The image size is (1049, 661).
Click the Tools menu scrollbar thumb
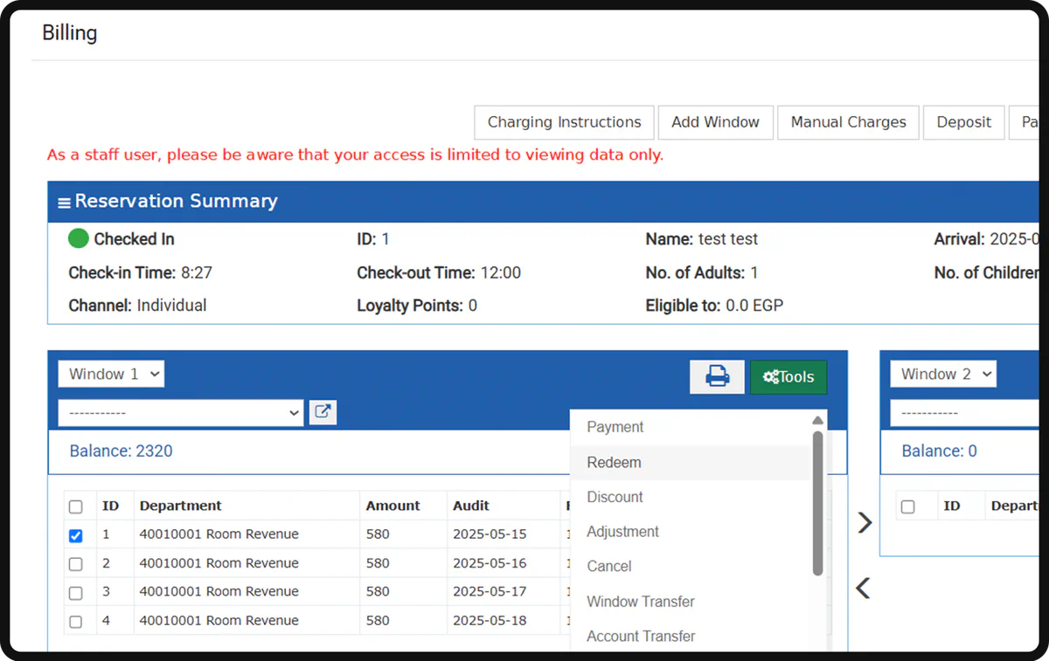pyautogui.click(x=818, y=503)
